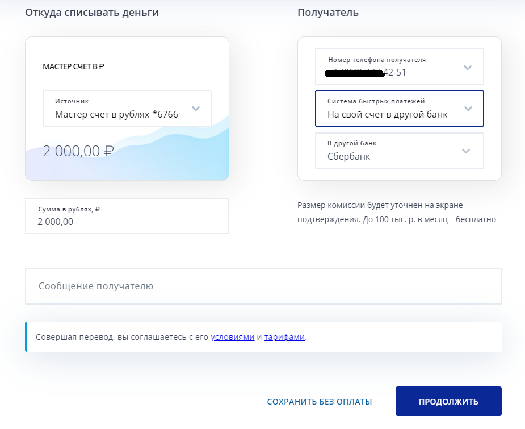This screenshot has height=429, width=525.
Task: Click the arrow icon beside Сбербанк
Action: [466, 151]
